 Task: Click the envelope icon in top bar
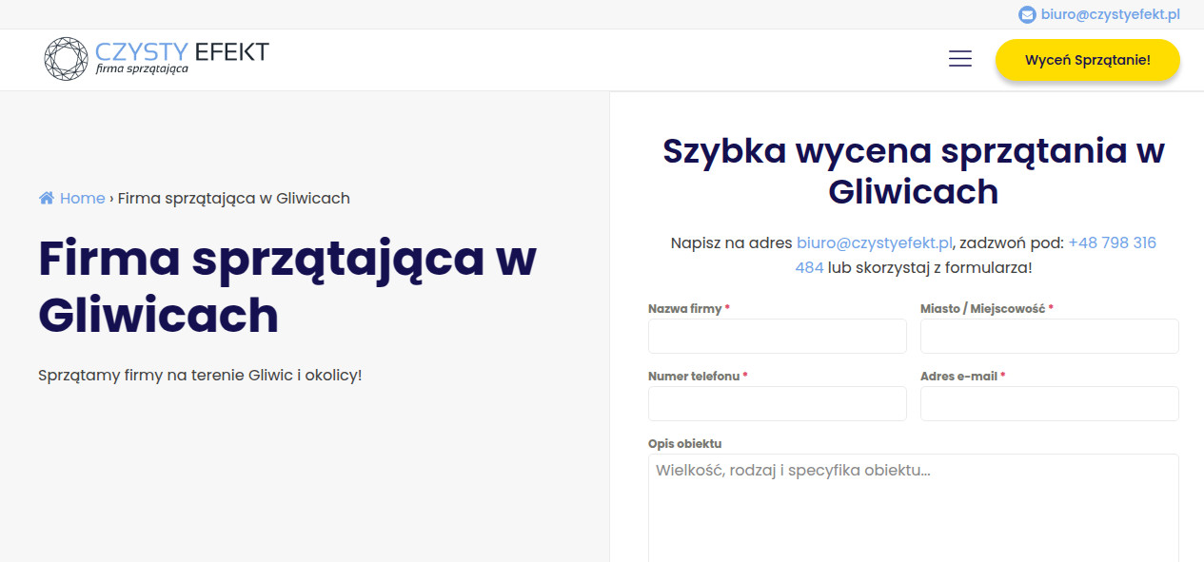(x=1026, y=14)
